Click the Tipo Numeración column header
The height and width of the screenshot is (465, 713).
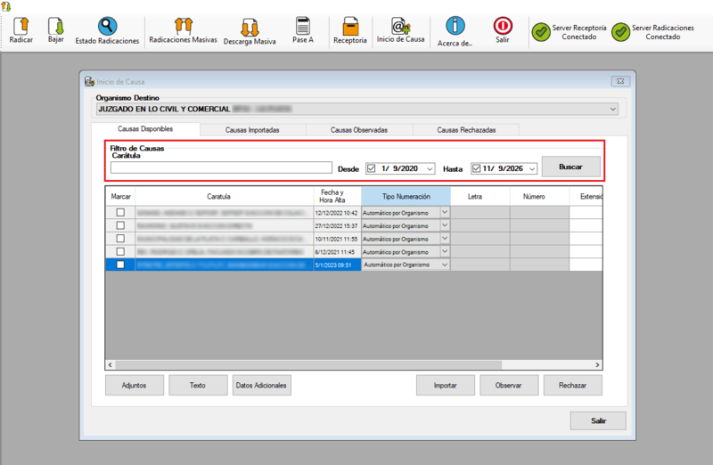click(406, 196)
